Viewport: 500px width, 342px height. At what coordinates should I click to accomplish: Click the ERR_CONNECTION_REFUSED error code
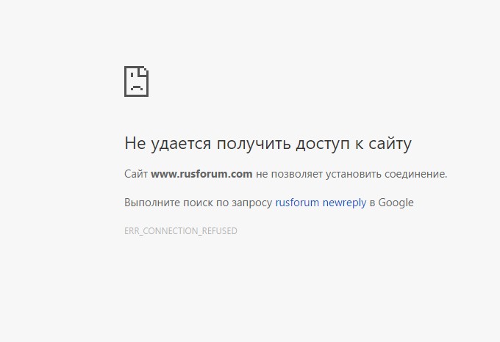tap(181, 231)
